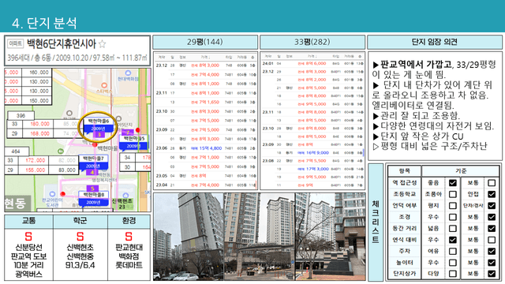This screenshot has height=284, width=505.
Task: Select the 29평(144) header tab
Action: pyautogui.click(x=205, y=42)
